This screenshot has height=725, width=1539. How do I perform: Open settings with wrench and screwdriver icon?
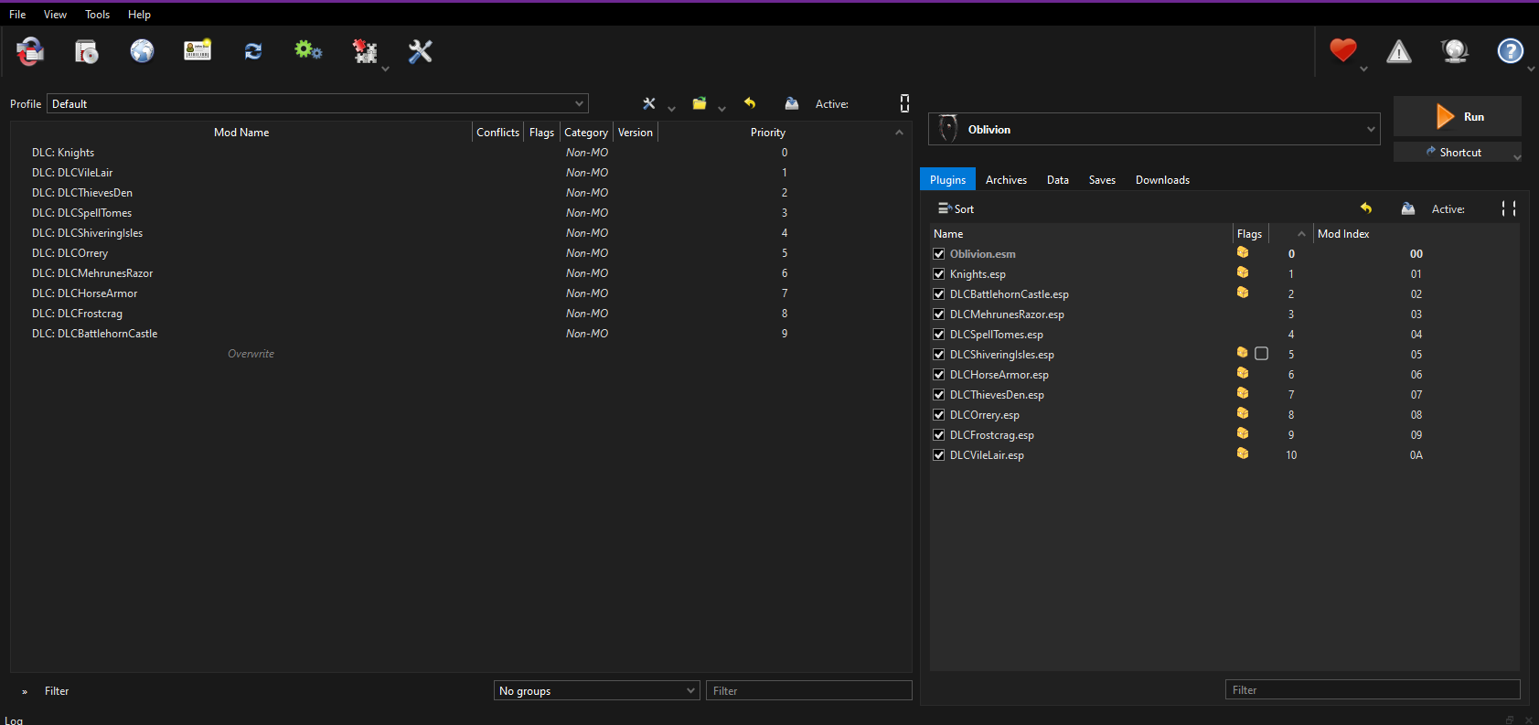click(421, 51)
